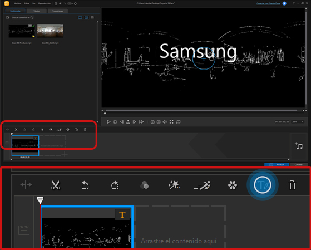Viewport: 311px width, 250px height.
Task: Toggle the image filter in media library
Action: pos(86,17)
